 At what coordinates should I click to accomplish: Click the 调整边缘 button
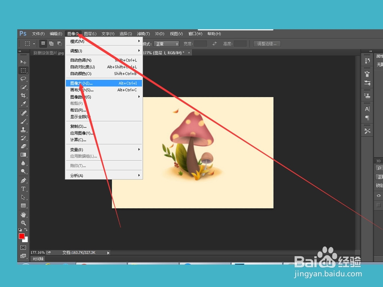(x=267, y=44)
